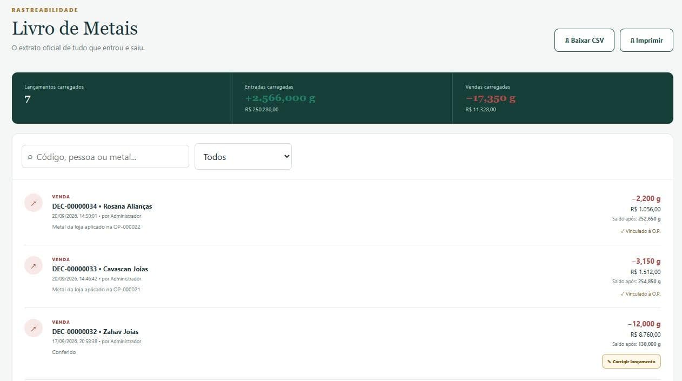Click Vinculado à O.P. on Cavascan Joias entry

[640, 294]
